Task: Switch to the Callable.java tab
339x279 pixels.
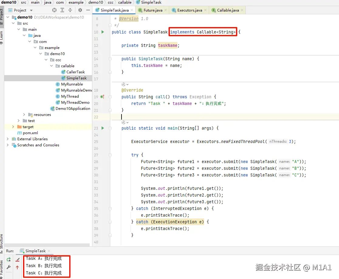Action: coord(228,10)
